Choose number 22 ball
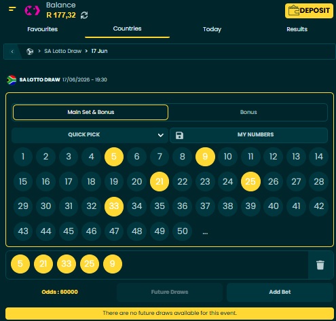The image size is (336, 321). coord(183,181)
